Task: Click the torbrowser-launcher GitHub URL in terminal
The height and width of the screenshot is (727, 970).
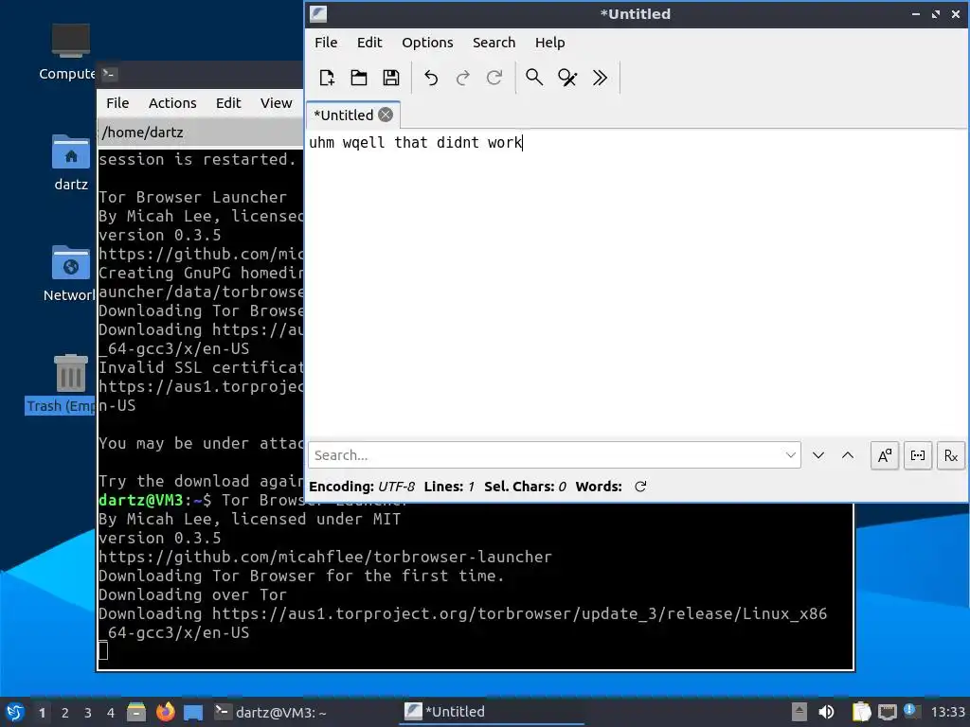Action: coord(325,557)
